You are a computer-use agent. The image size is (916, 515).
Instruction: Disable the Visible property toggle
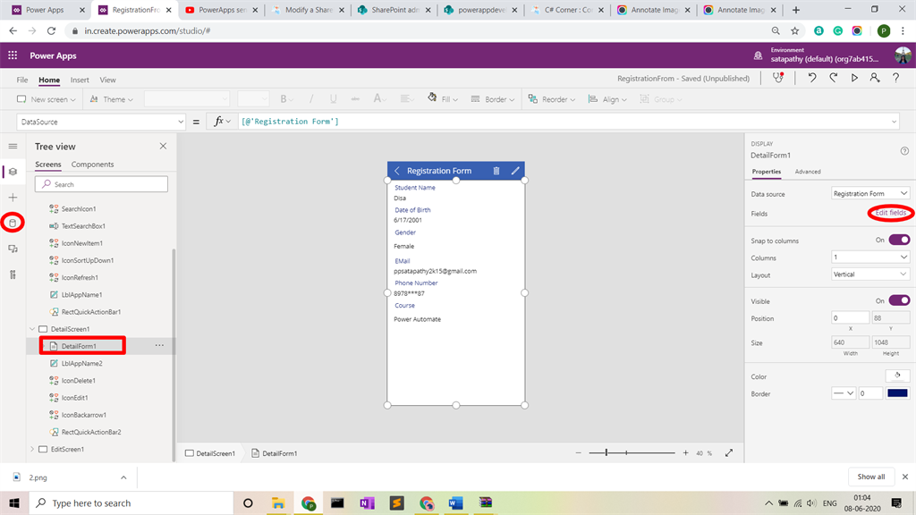[x=898, y=301]
